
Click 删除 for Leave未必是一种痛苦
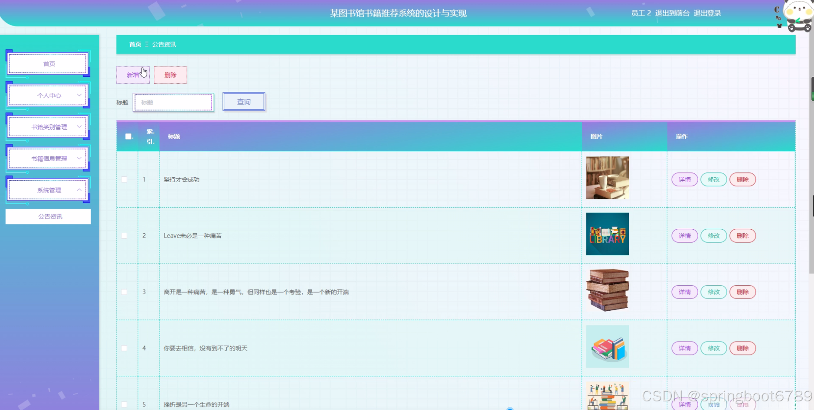pos(743,236)
